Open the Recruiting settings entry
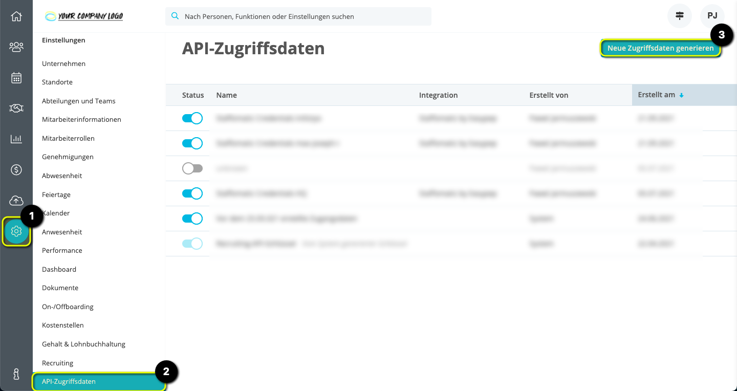The height and width of the screenshot is (391, 737). click(x=57, y=362)
